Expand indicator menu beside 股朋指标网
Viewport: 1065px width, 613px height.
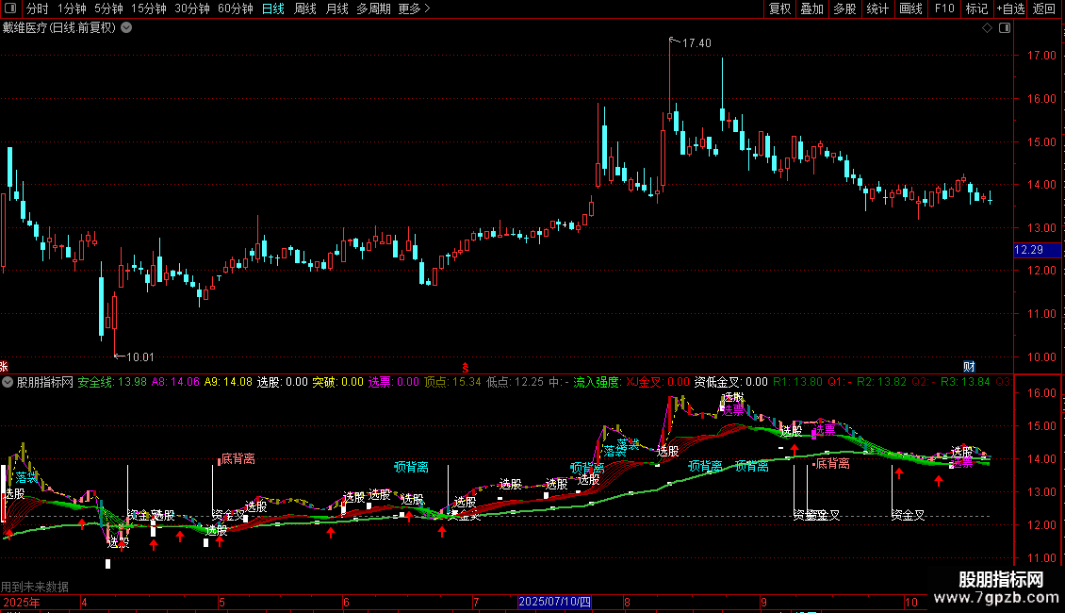click(x=8, y=383)
